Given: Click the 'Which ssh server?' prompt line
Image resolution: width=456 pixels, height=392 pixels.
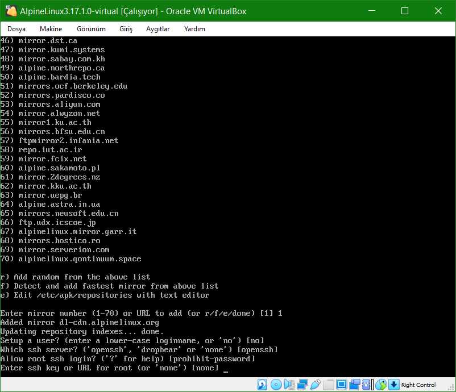Looking at the screenshot, I should tap(139, 349).
